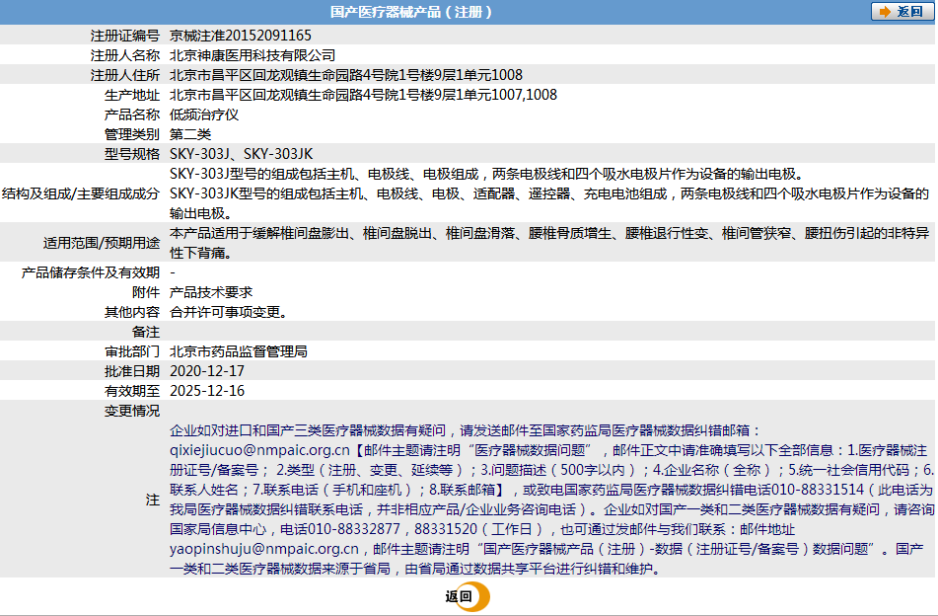Click the 注册人名称 label
The width and height of the screenshot is (938, 616).
[x=125, y=55]
